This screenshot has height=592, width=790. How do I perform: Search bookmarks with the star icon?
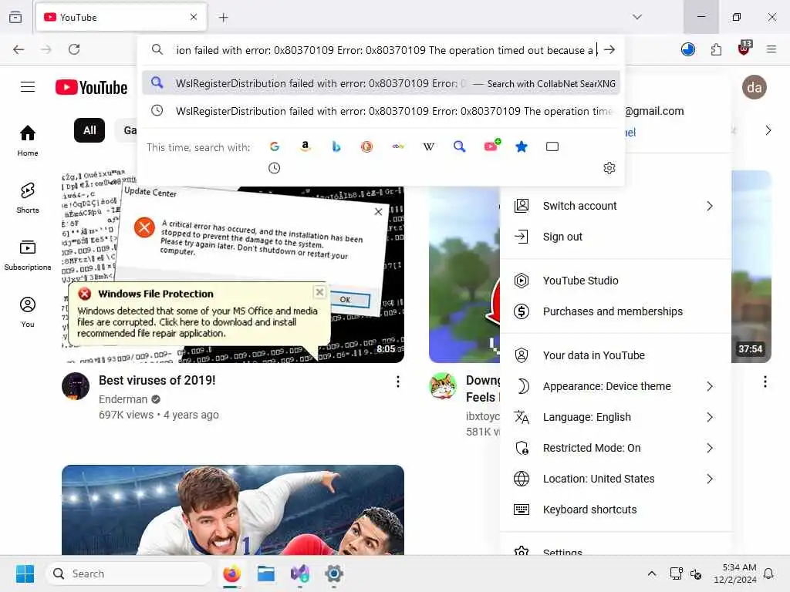point(522,146)
